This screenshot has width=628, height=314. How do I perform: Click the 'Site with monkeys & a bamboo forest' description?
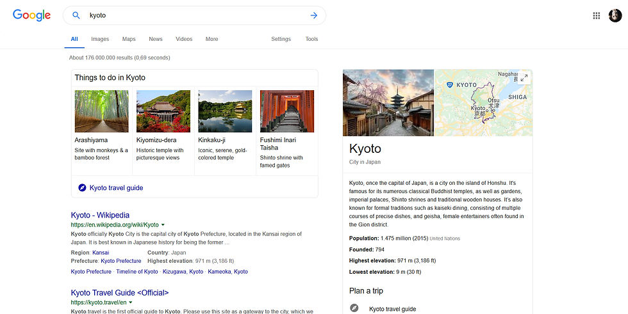point(101,154)
